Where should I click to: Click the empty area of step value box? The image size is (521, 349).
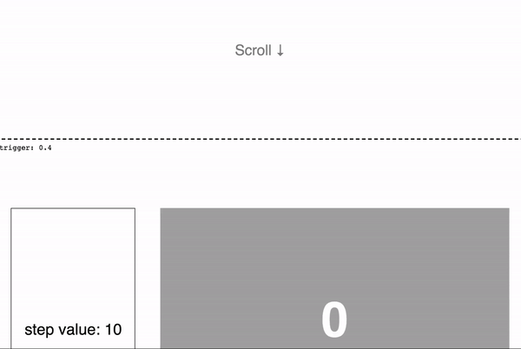click(73, 262)
